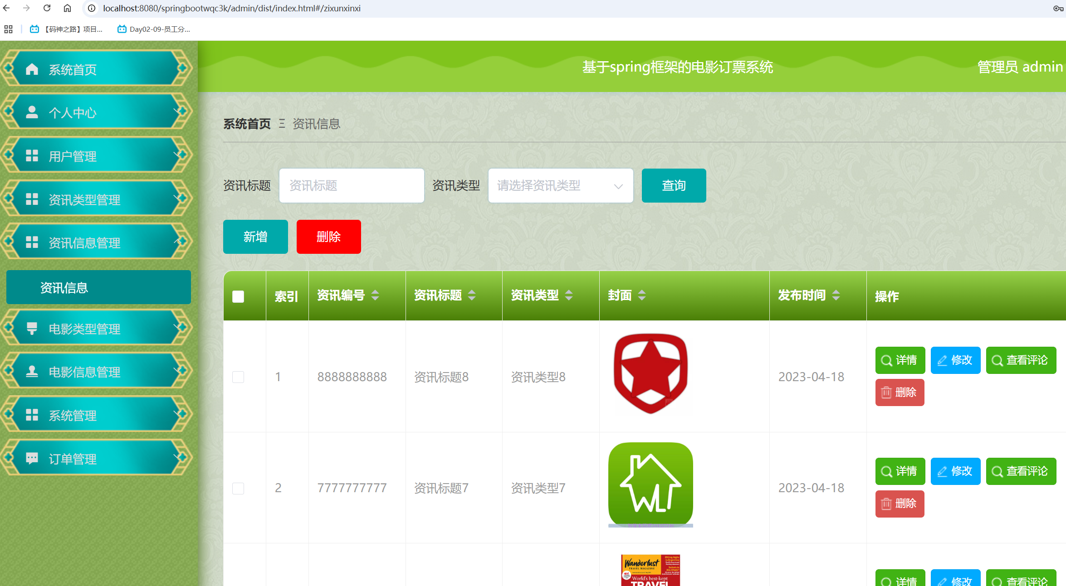
Task: Open the 【码神之路】项目 bookmark
Action: [66, 29]
